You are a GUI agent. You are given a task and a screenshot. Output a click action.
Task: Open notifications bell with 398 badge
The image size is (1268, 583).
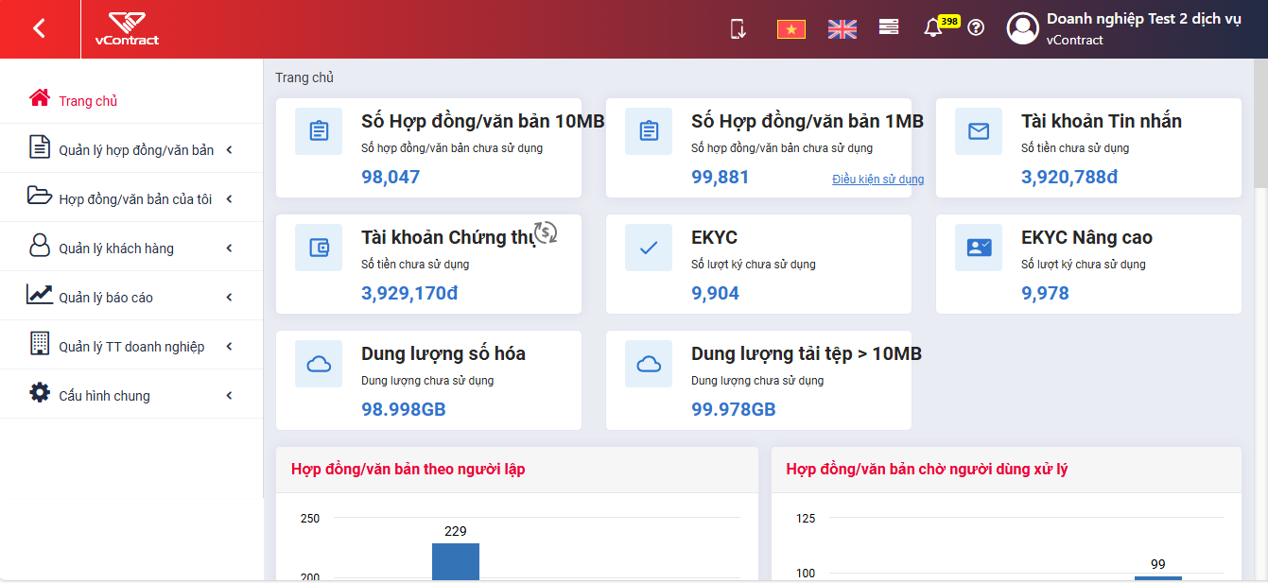tap(933, 28)
